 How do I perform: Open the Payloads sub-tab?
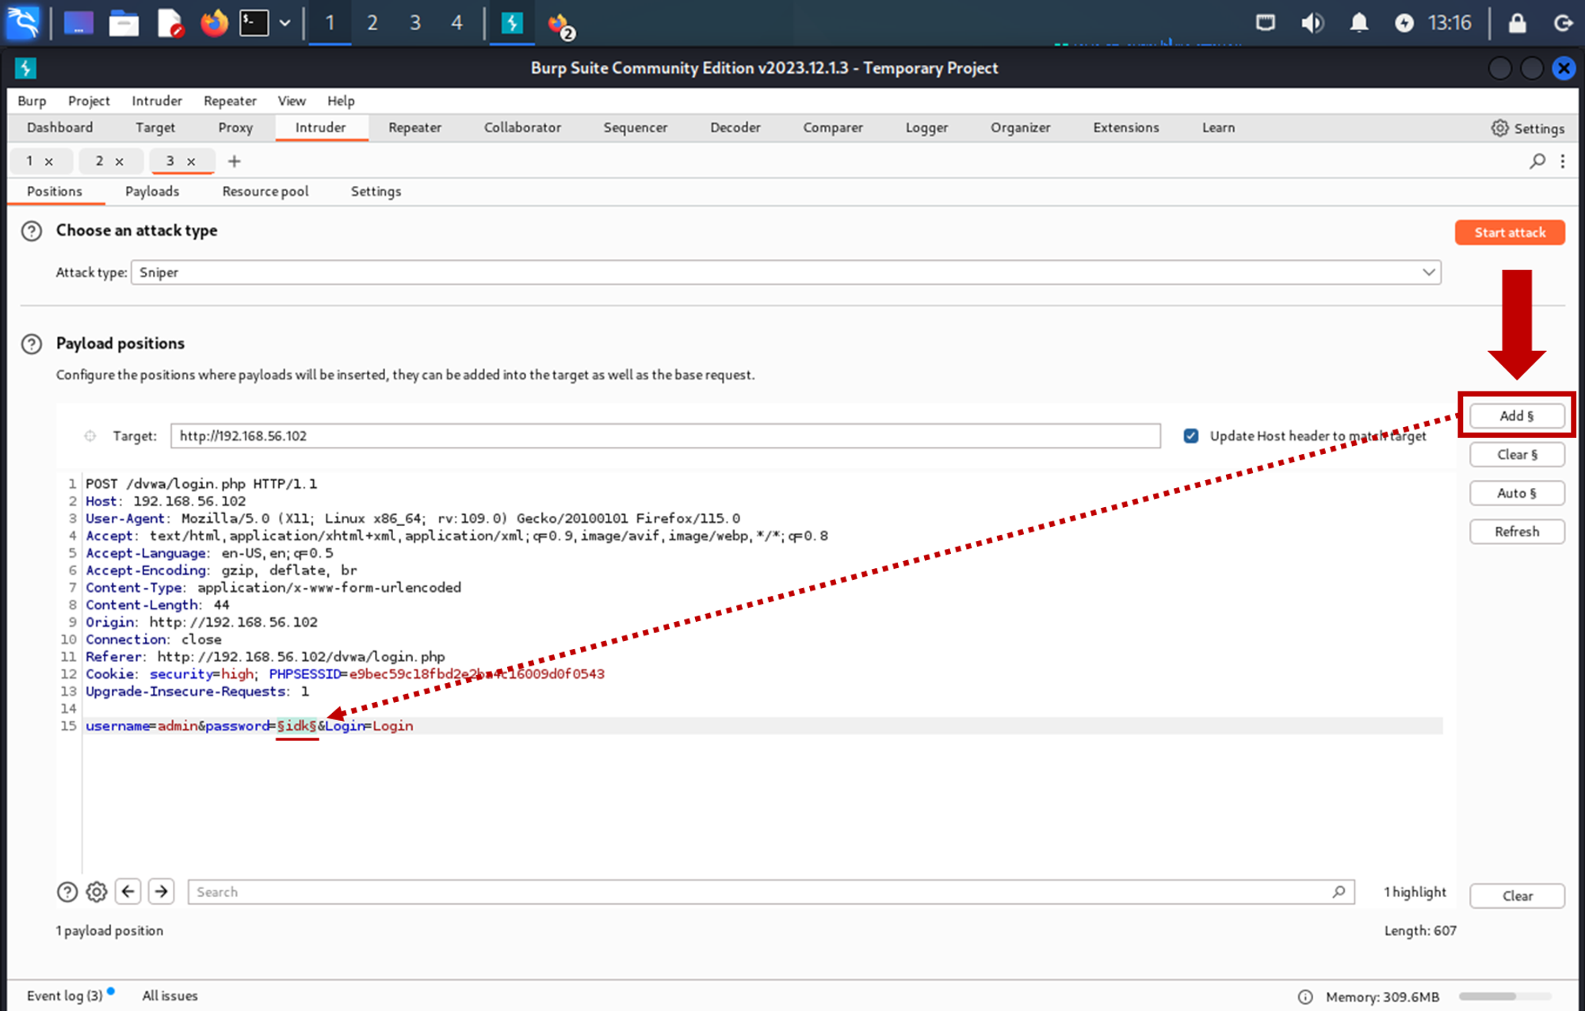[x=152, y=192]
